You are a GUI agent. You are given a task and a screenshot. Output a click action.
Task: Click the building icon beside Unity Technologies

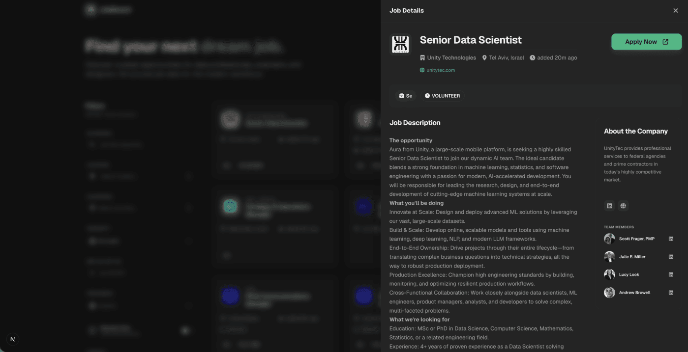coord(422,58)
